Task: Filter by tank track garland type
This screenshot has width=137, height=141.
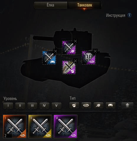Action: click(x=86, y=105)
